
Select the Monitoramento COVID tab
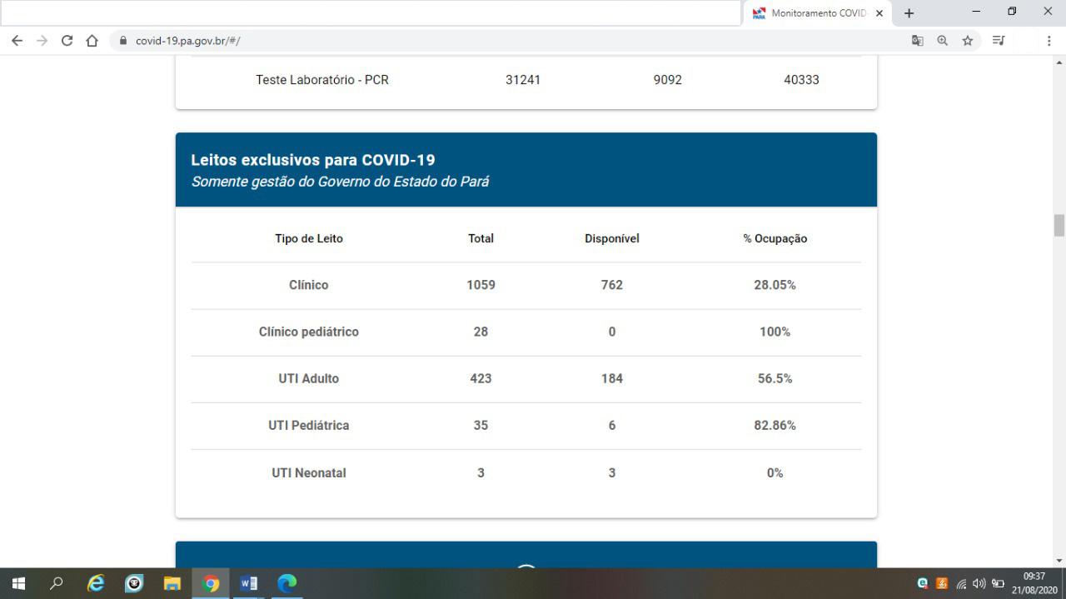(x=812, y=13)
